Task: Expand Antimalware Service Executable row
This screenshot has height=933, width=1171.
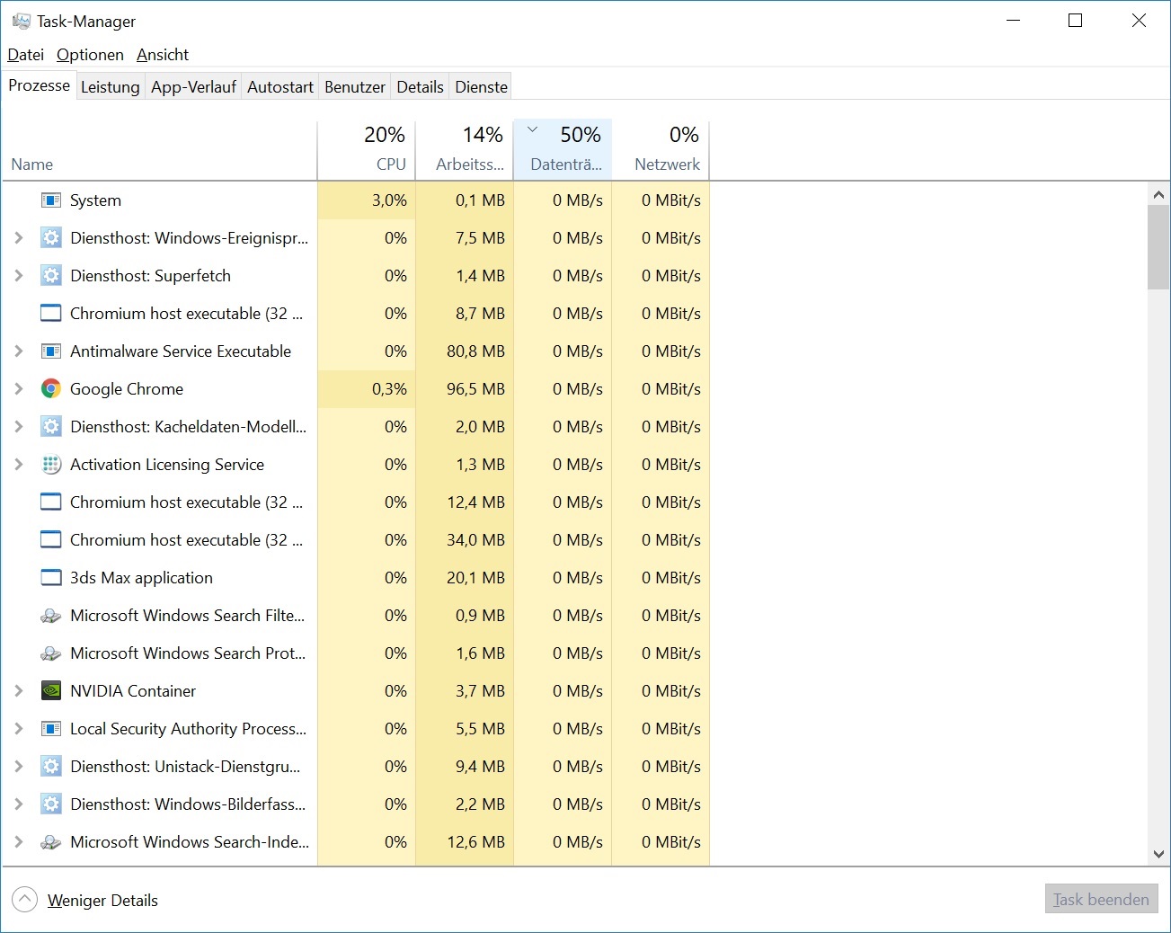Action: (19, 351)
